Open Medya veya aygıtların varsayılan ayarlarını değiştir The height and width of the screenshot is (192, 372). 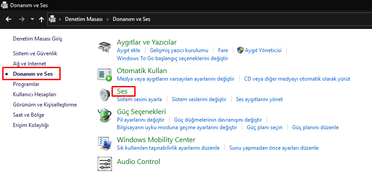[x=176, y=79]
